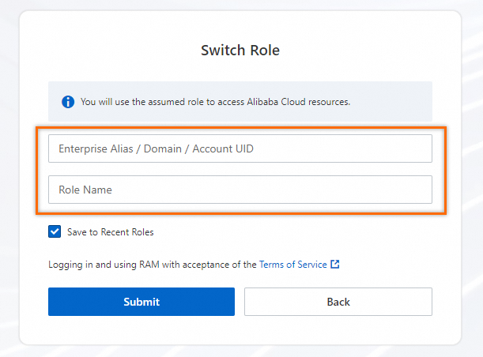Focus the Enterprise Alias / Domain / Account UID field
The width and height of the screenshot is (483, 357).
pyautogui.click(x=240, y=148)
